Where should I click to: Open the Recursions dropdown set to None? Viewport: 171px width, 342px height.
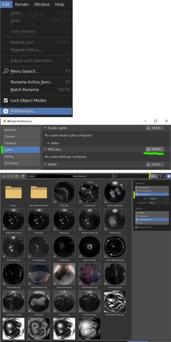point(159,203)
